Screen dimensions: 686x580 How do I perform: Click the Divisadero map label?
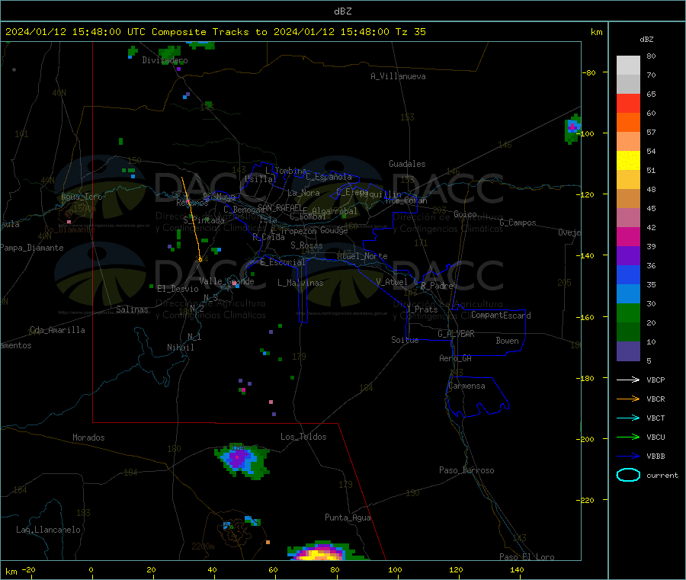click(x=165, y=60)
